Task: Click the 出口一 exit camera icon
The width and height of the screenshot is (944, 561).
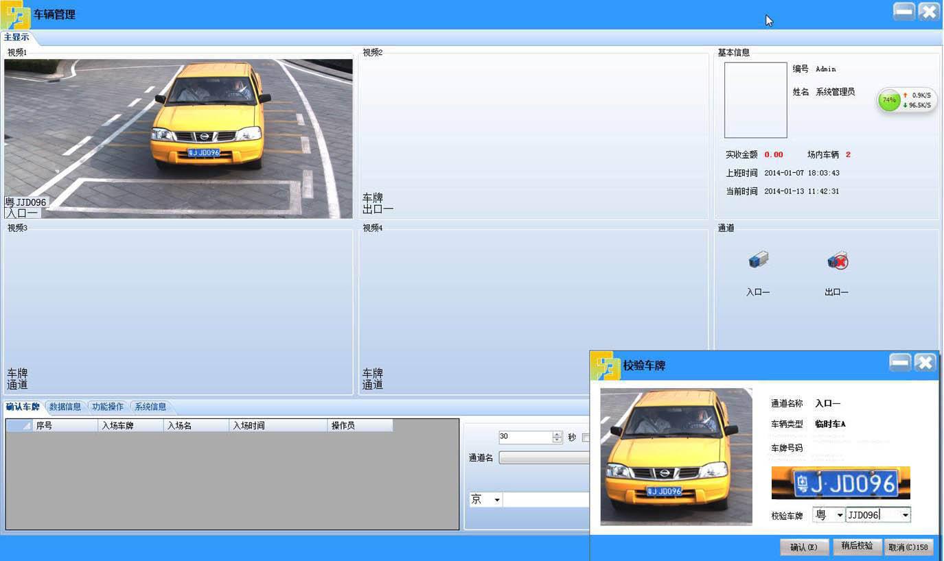Action: coord(837,261)
